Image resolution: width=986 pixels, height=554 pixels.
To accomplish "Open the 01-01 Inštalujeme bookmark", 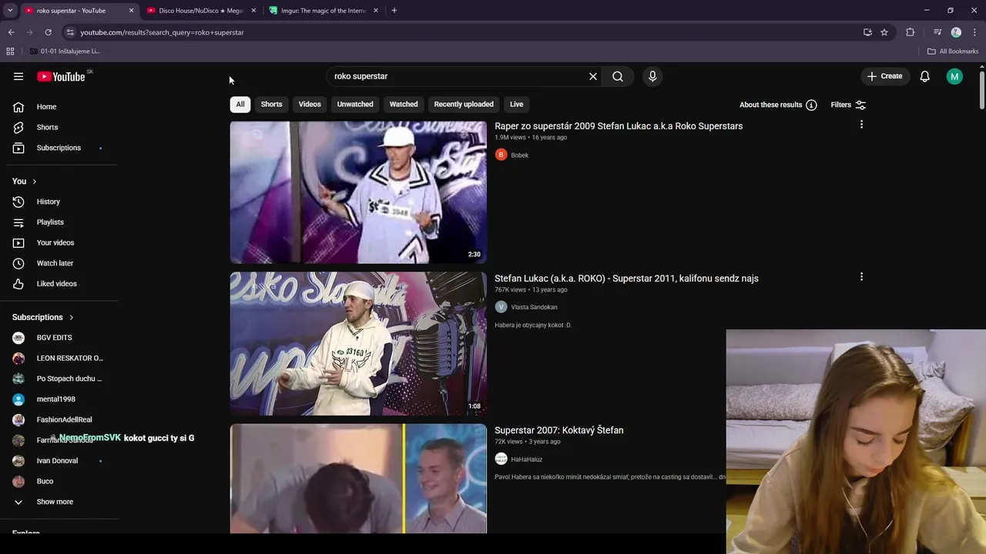I will pos(65,52).
